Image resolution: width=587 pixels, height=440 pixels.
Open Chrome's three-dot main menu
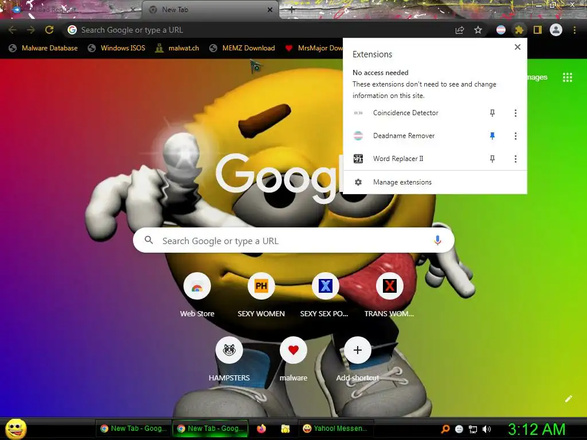[574, 30]
